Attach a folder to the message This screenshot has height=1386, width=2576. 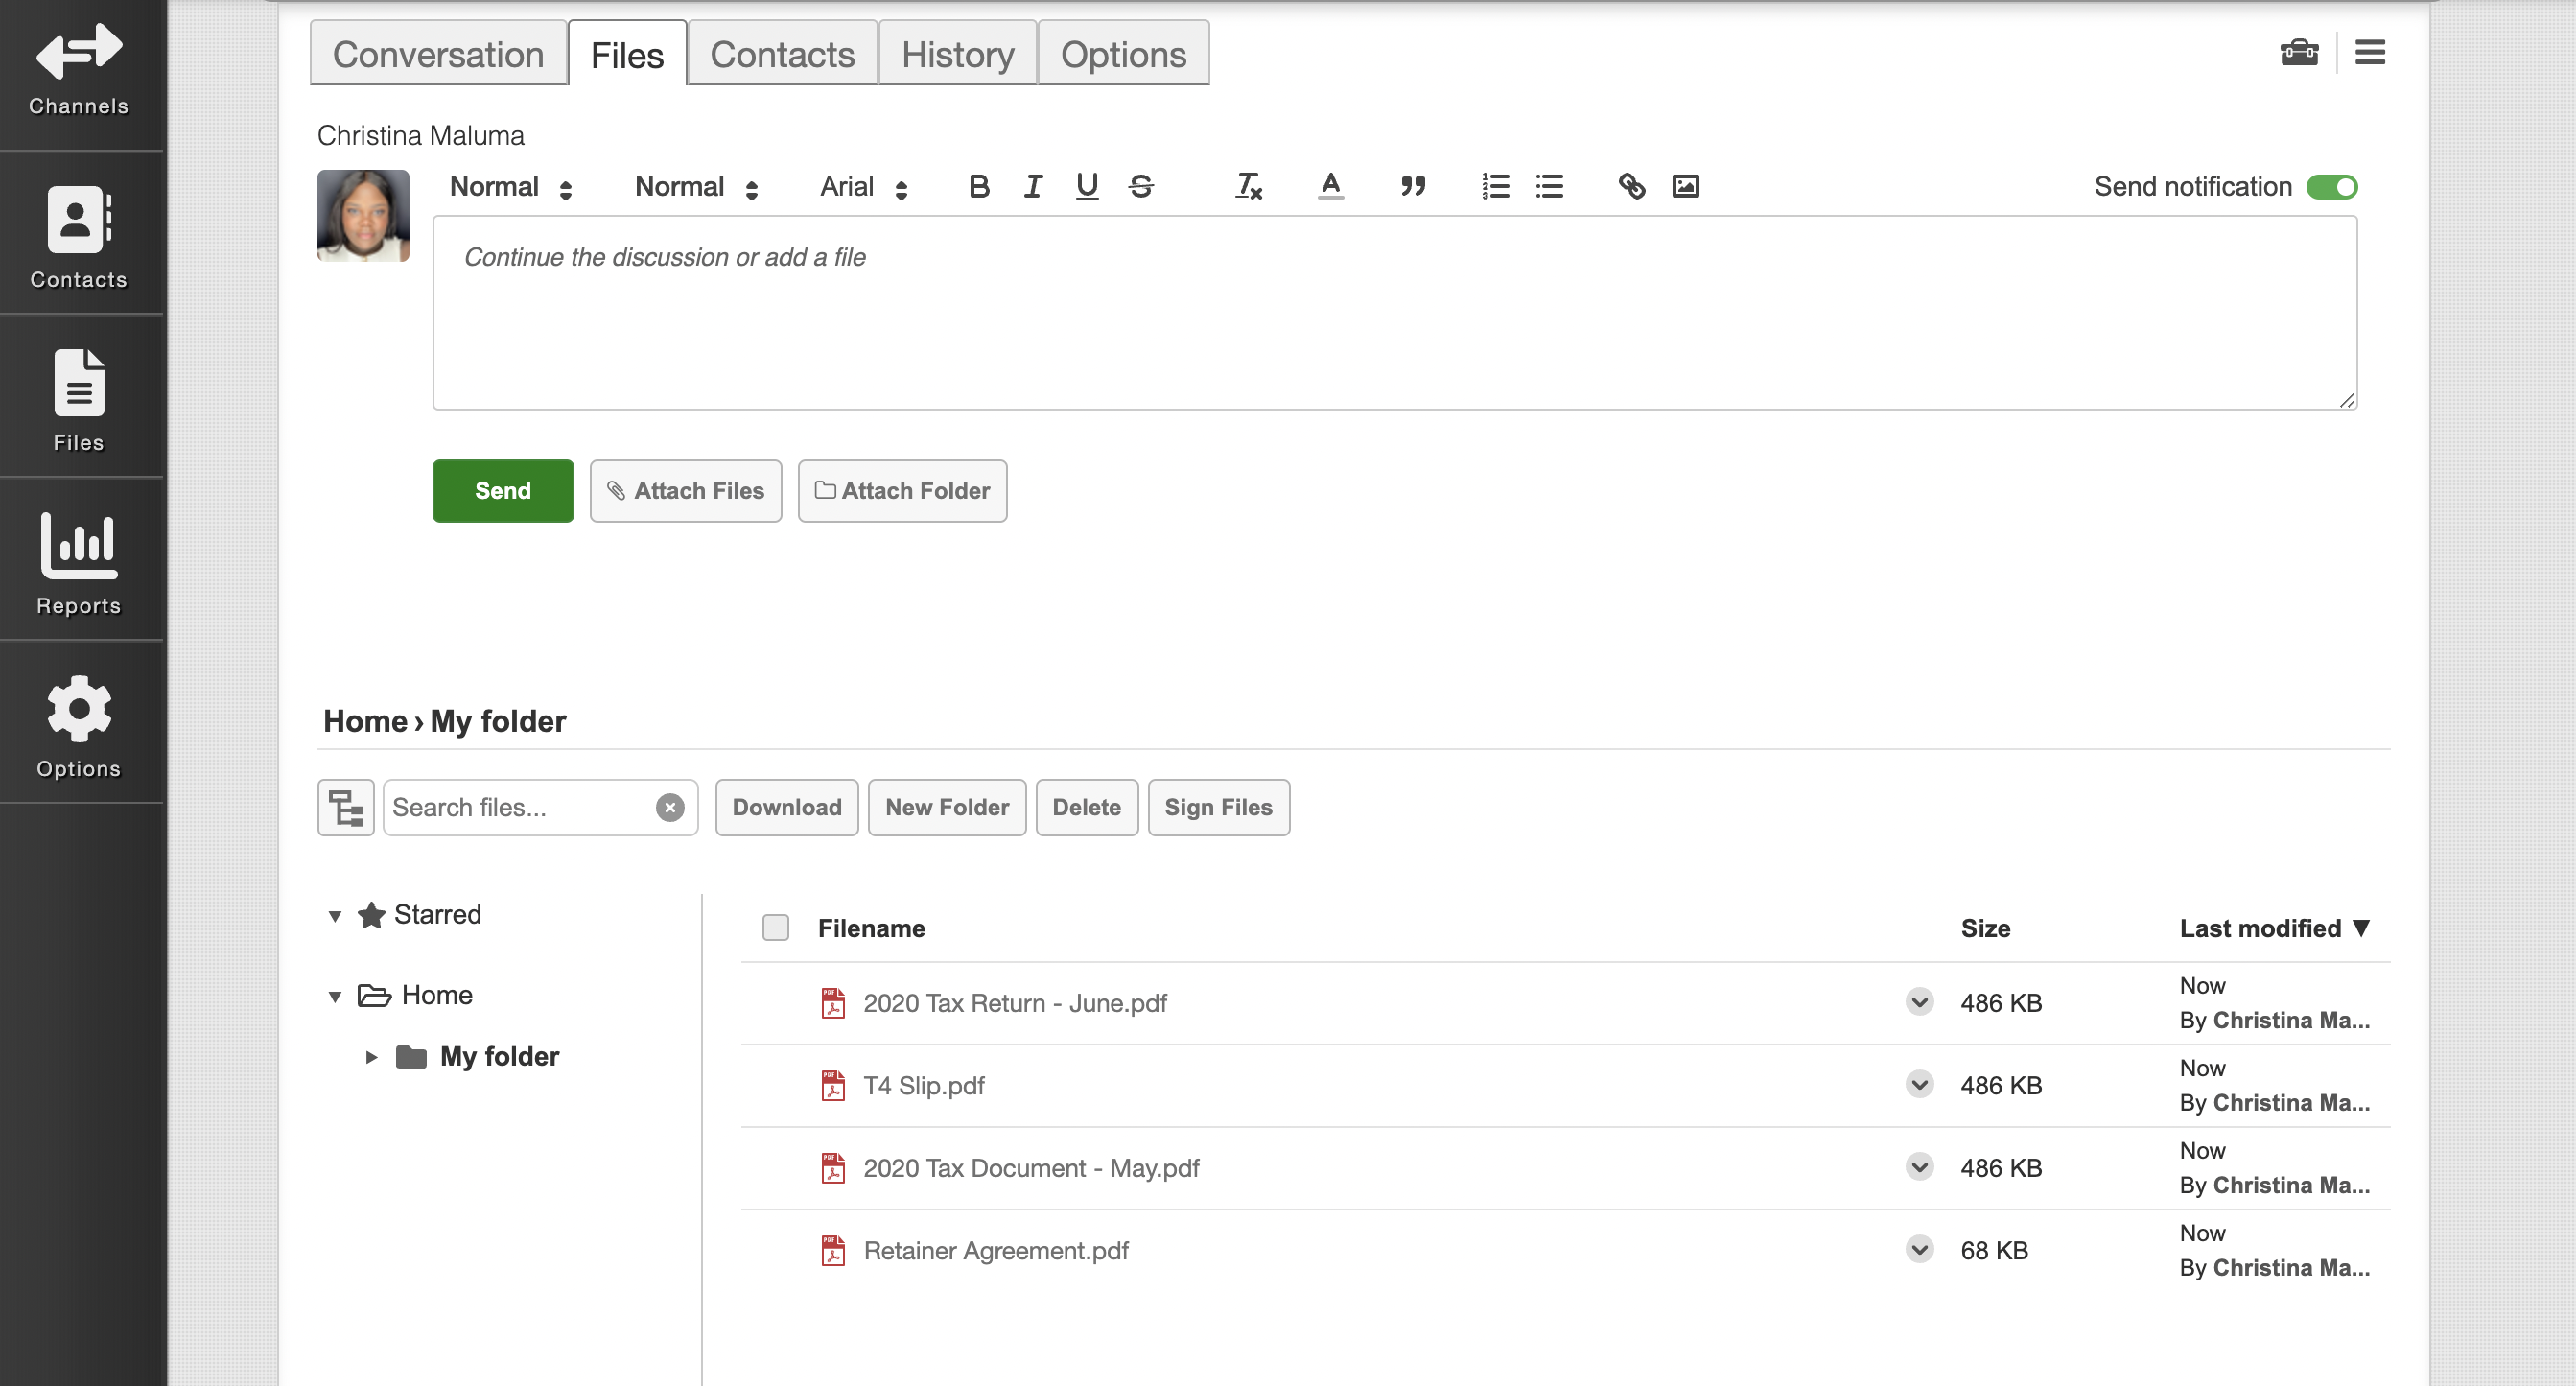[x=901, y=490]
